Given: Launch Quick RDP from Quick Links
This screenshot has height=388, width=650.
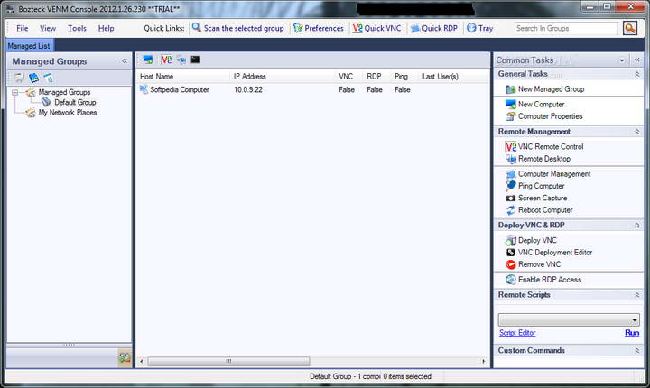Looking at the screenshot, I should click(x=434, y=28).
